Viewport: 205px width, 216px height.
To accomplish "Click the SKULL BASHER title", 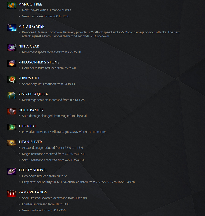I will (31, 110).
